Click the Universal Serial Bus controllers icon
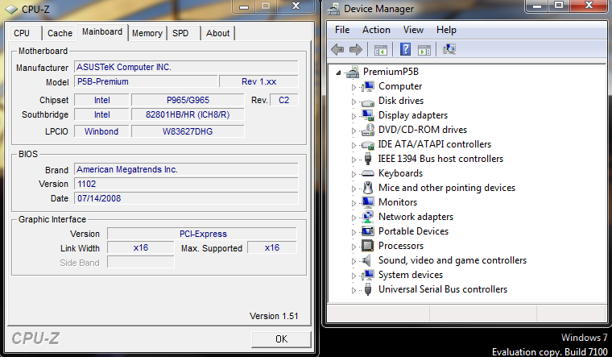612x357 pixels. (368, 289)
